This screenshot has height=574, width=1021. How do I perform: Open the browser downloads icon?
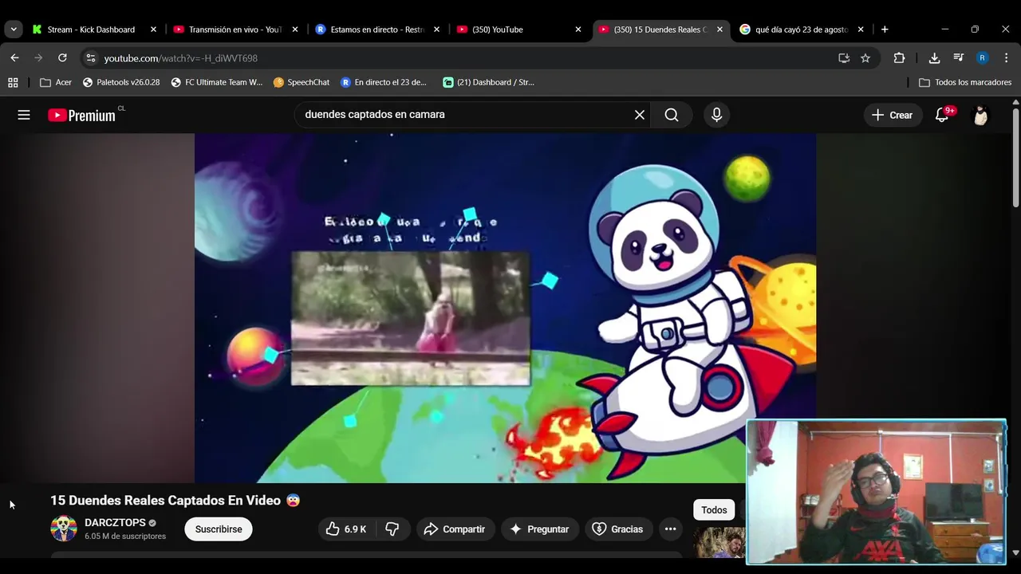coord(934,58)
